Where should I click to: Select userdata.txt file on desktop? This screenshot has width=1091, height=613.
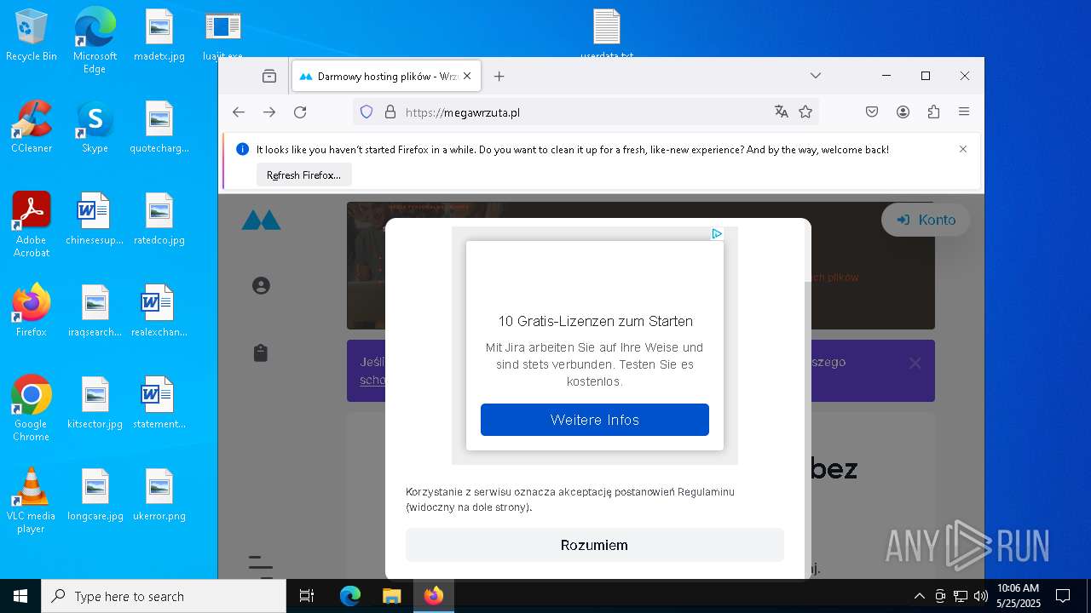coord(607,35)
